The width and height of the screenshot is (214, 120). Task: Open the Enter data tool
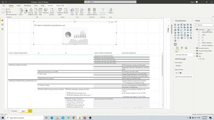40,11
